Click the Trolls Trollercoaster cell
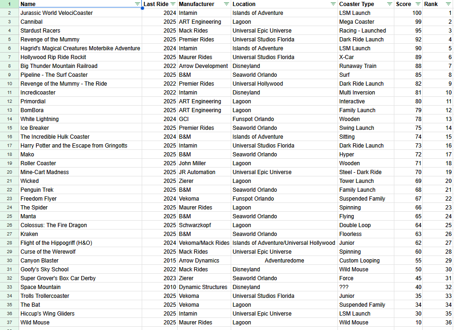This screenshot has width=454, height=330. point(81,296)
